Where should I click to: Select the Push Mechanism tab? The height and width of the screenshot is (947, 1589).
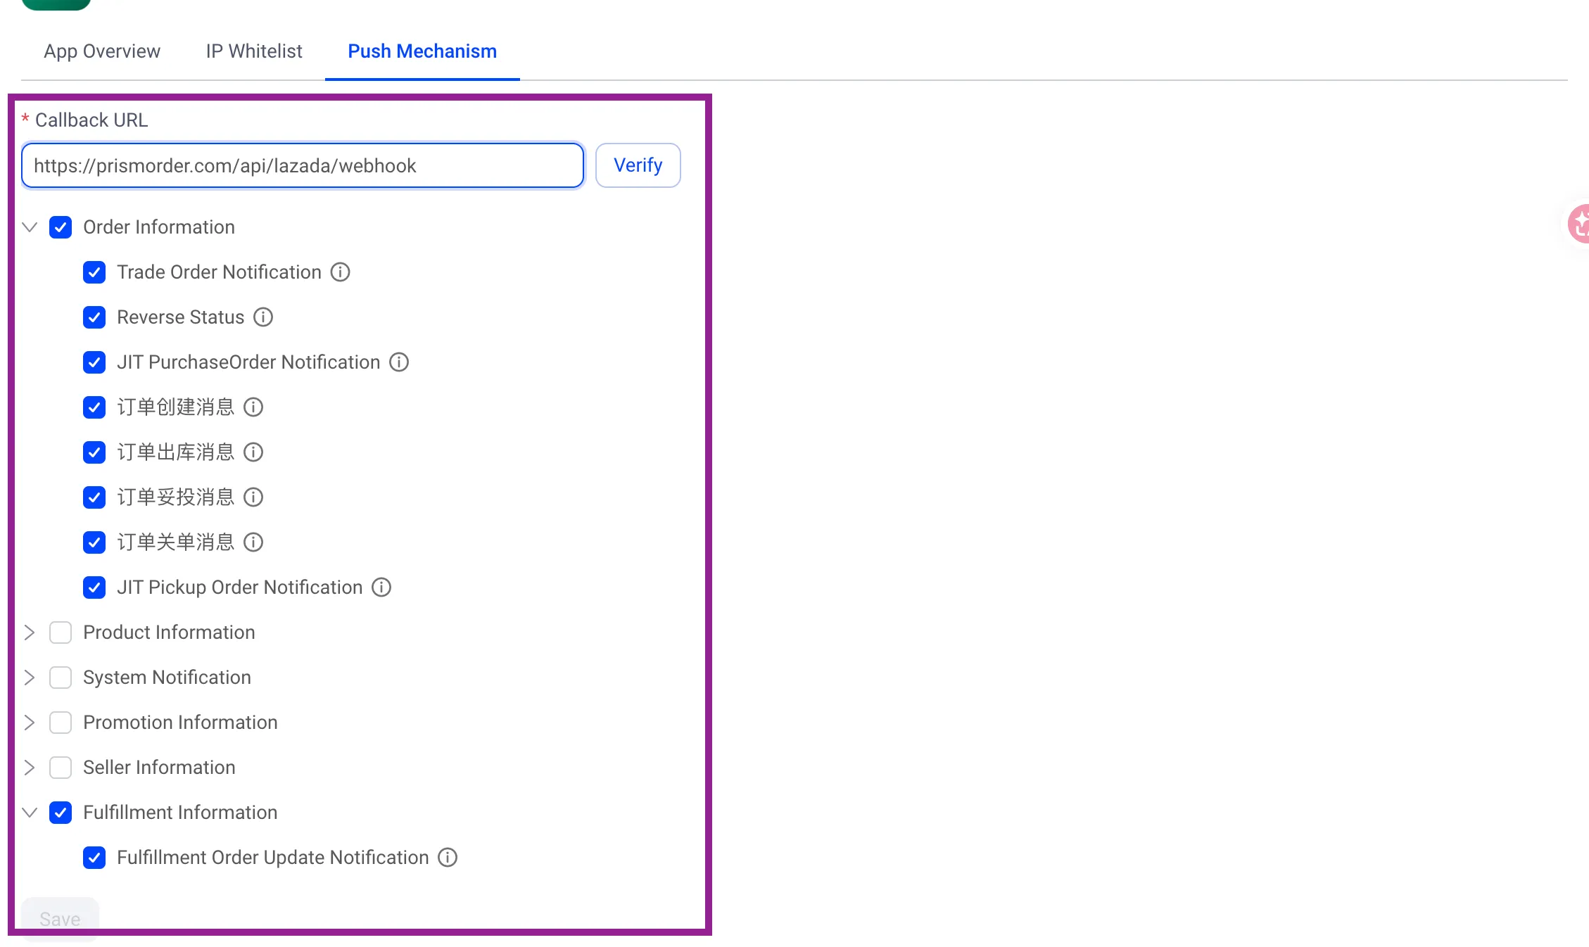pyautogui.click(x=422, y=51)
